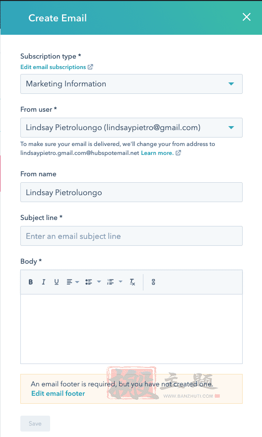The width and height of the screenshot is (262, 437).
Task: Click inside the From name field
Action: [x=131, y=192]
